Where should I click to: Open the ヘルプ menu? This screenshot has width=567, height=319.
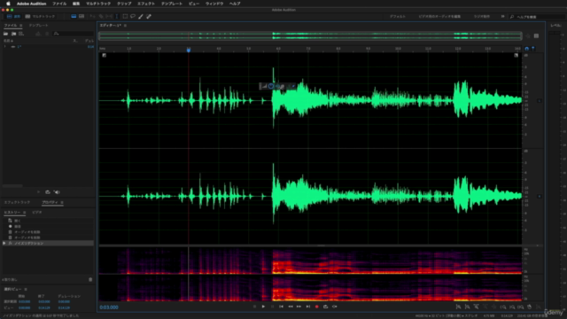click(235, 4)
